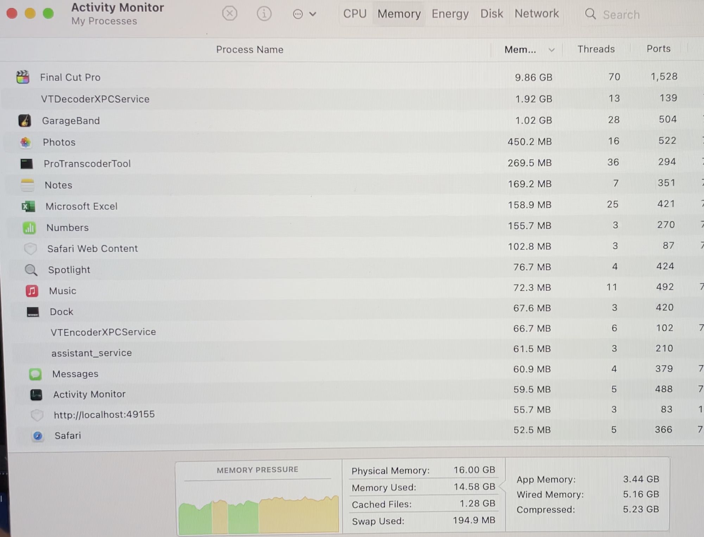Click the Final Cut Pro app icon
This screenshot has width=704, height=537.
coord(23,77)
